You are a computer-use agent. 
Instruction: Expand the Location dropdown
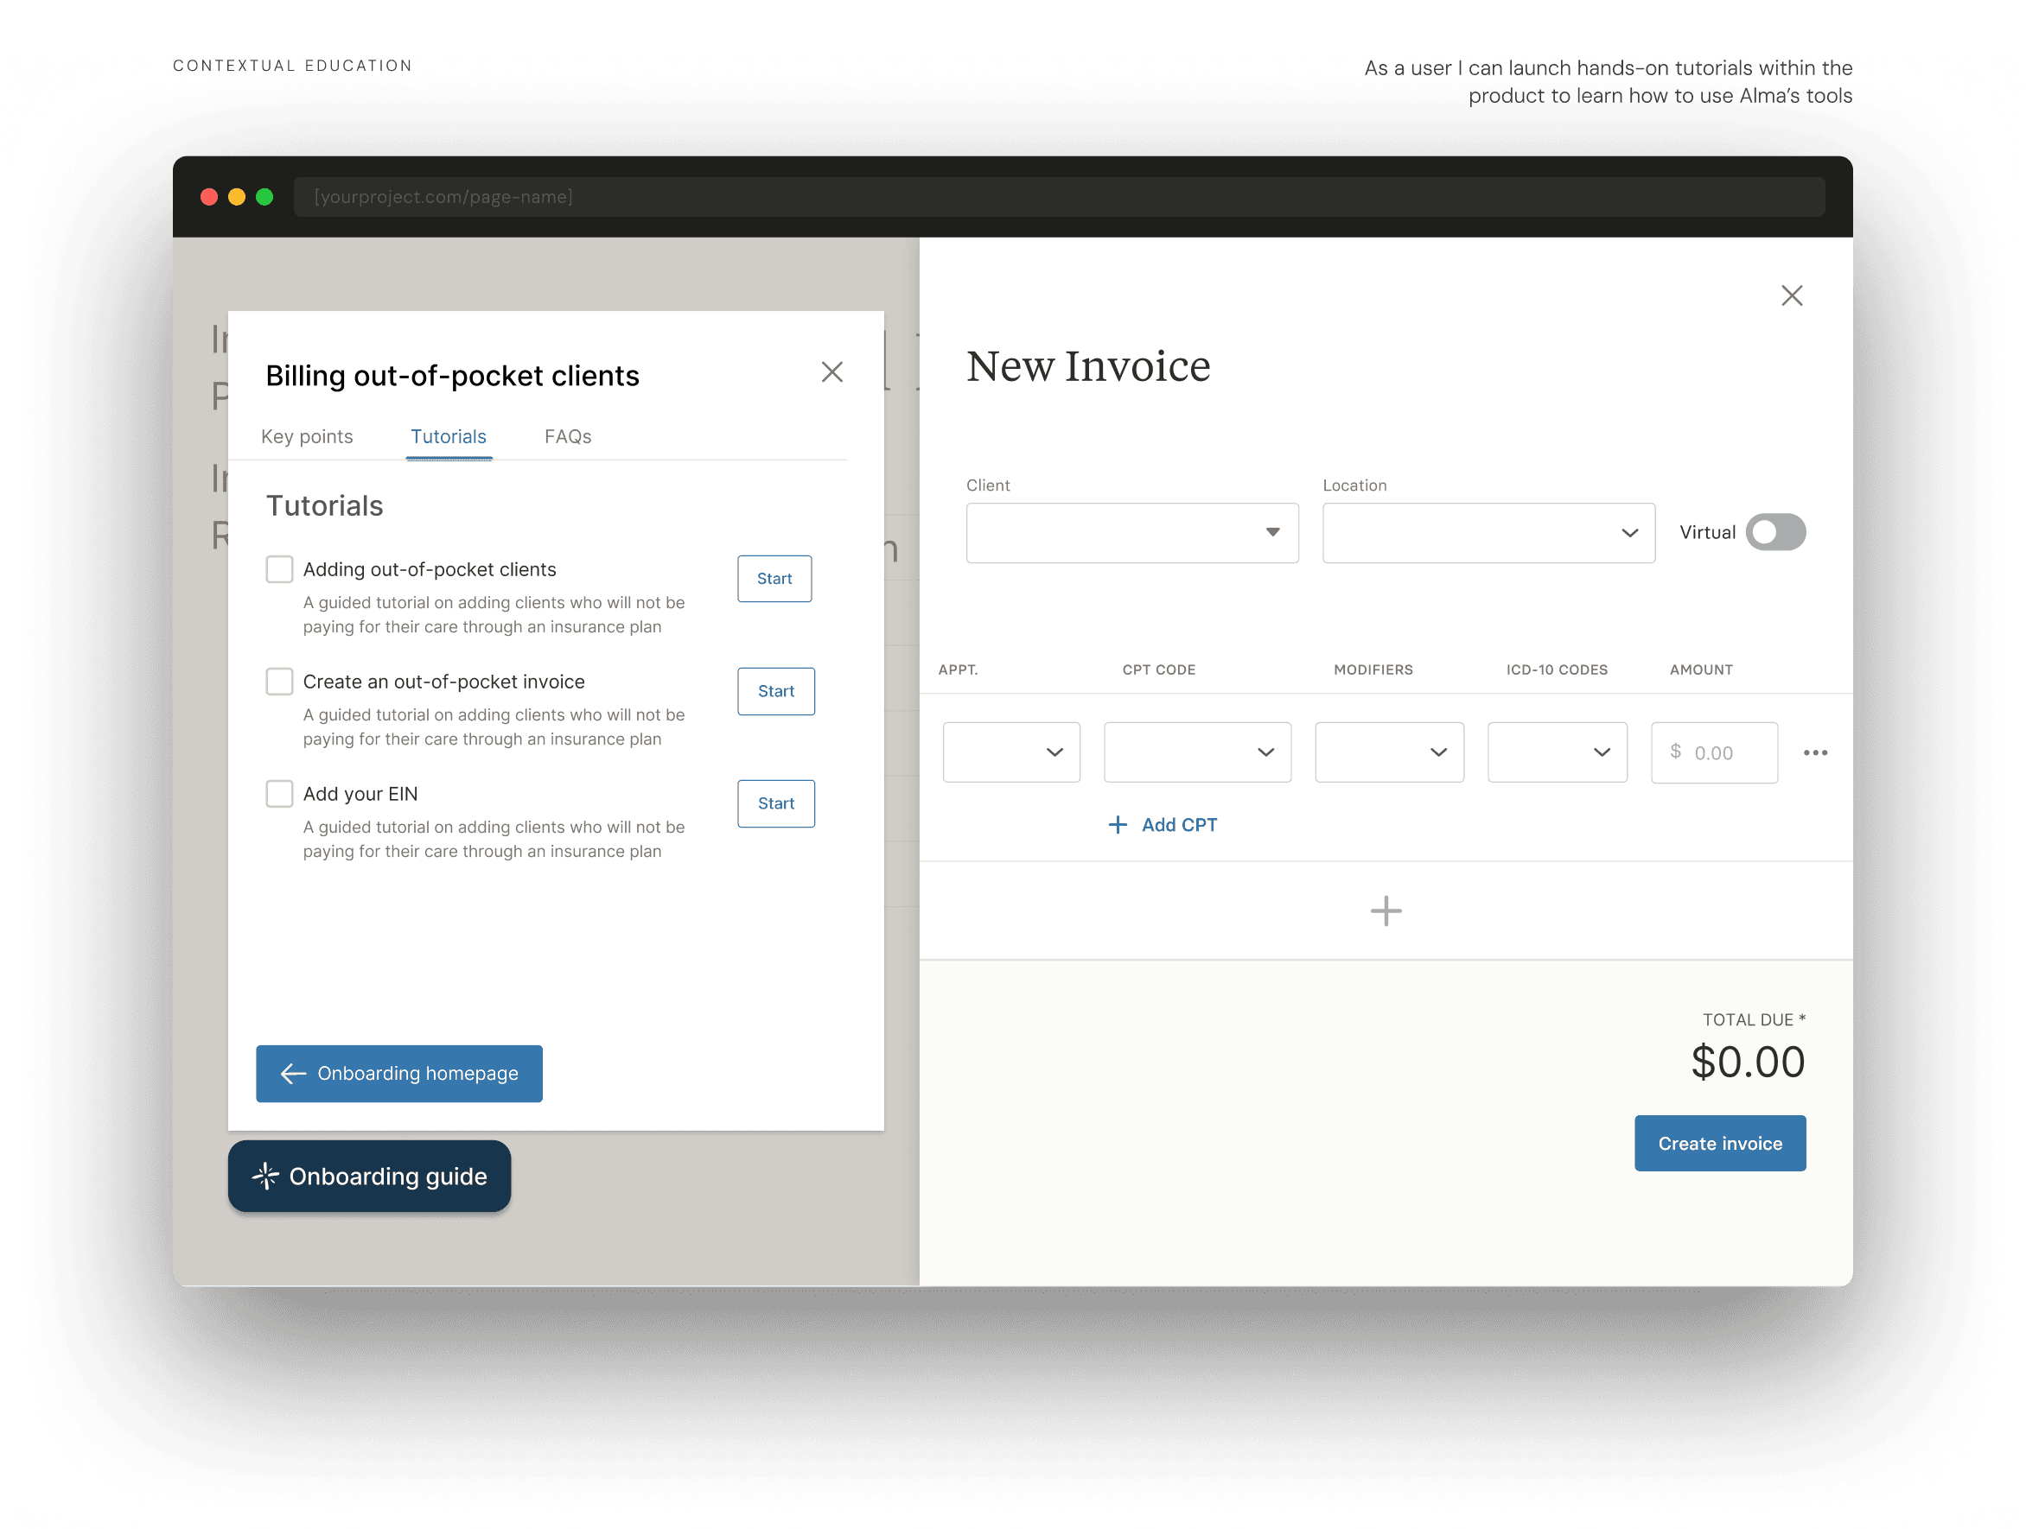(1488, 533)
